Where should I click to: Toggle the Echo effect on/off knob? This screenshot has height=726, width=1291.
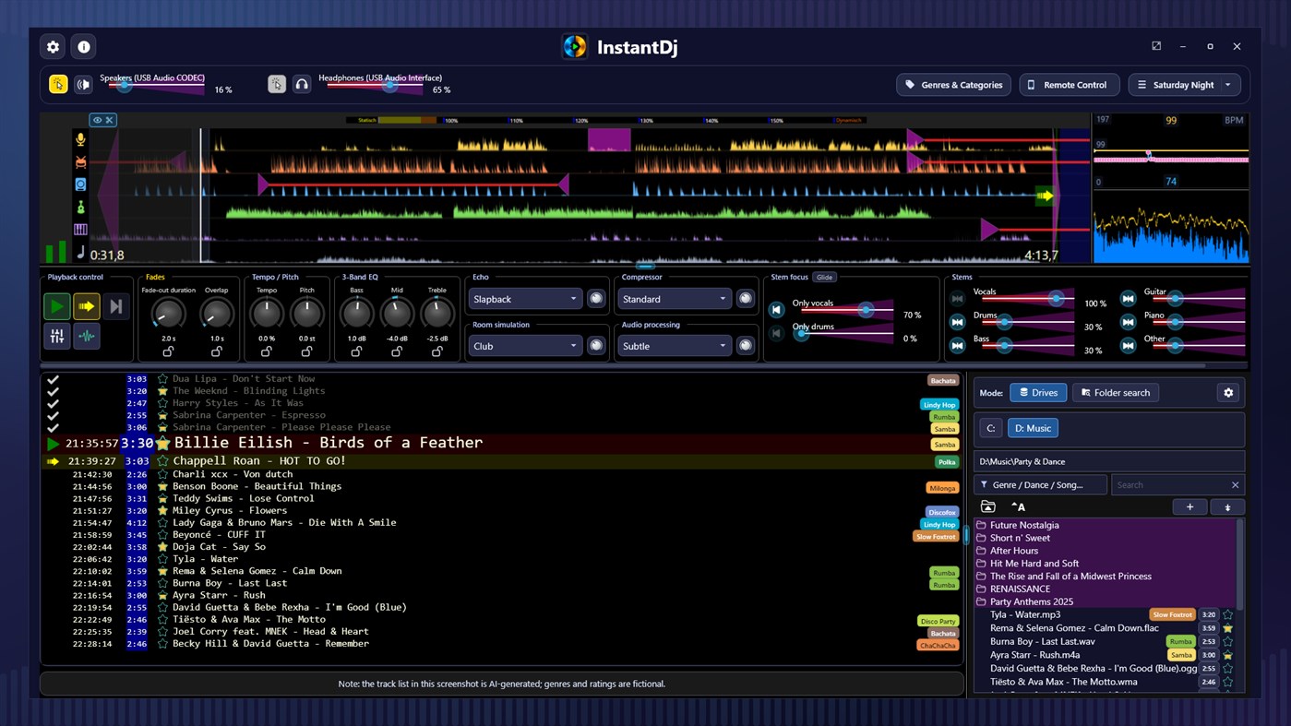click(x=596, y=299)
